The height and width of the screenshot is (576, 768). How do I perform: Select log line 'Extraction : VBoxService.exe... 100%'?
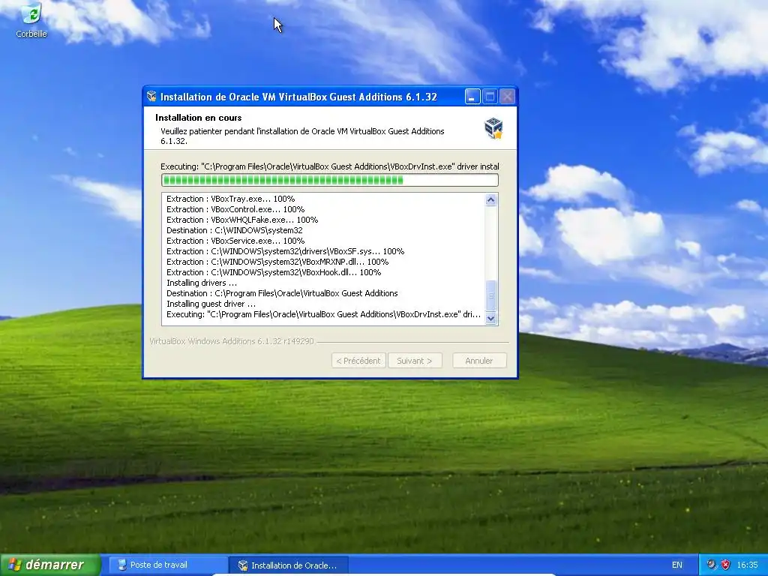pyautogui.click(x=235, y=241)
